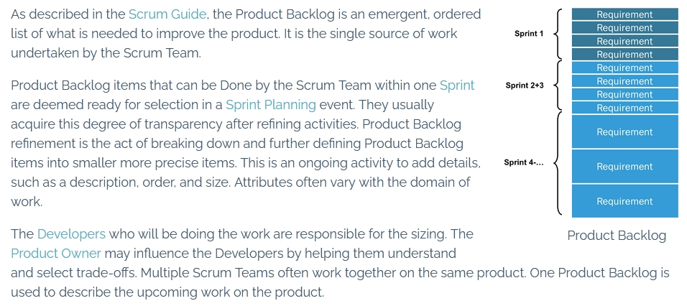Image resolution: width=687 pixels, height=306 pixels.
Task: Select the Sprint 2+3 diagram label
Action: point(525,85)
